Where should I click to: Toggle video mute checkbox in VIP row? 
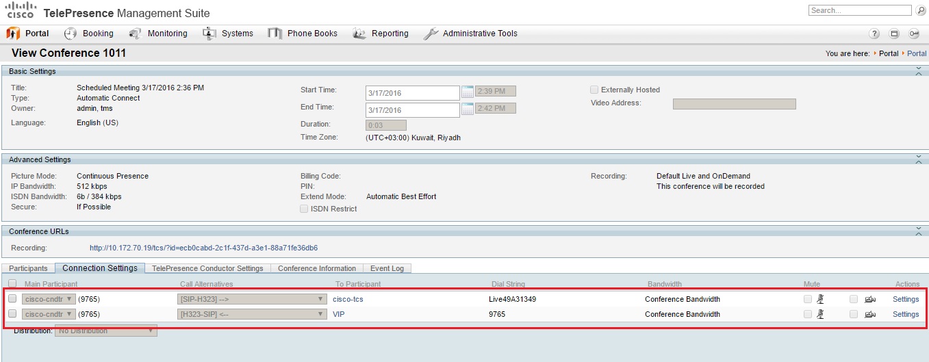pyautogui.click(x=854, y=314)
